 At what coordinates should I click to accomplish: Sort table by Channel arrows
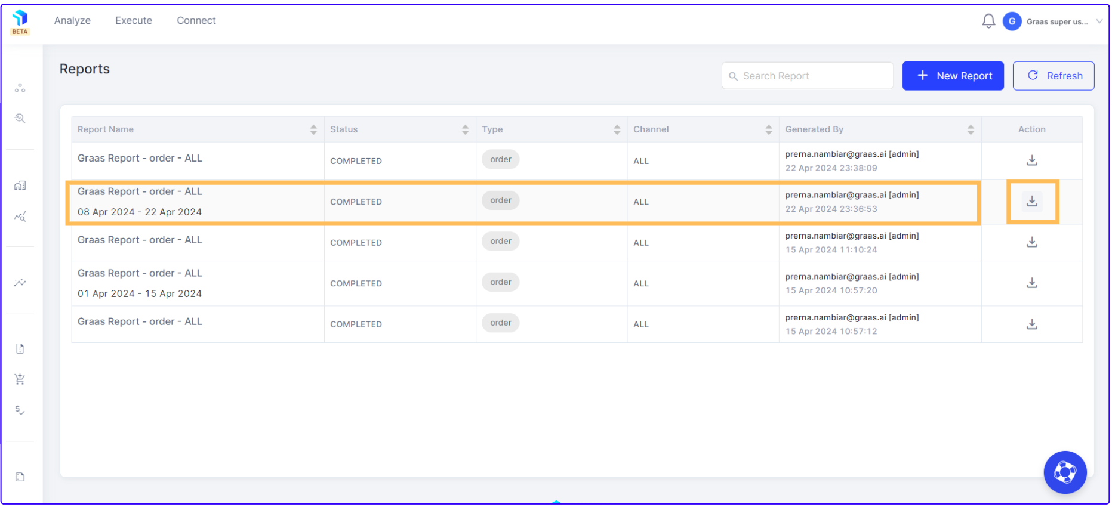(x=769, y=129)
